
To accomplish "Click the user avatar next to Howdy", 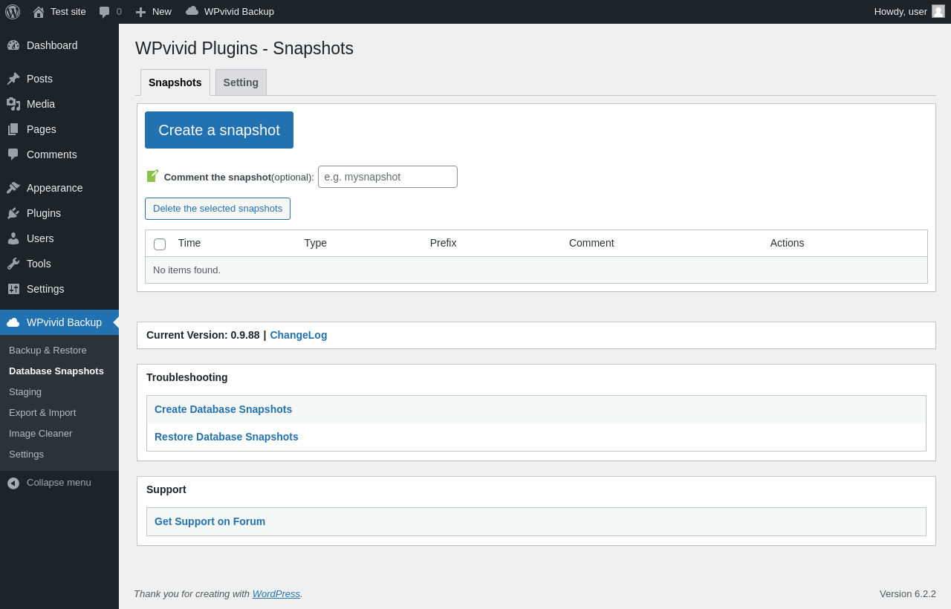I will 938,11.
